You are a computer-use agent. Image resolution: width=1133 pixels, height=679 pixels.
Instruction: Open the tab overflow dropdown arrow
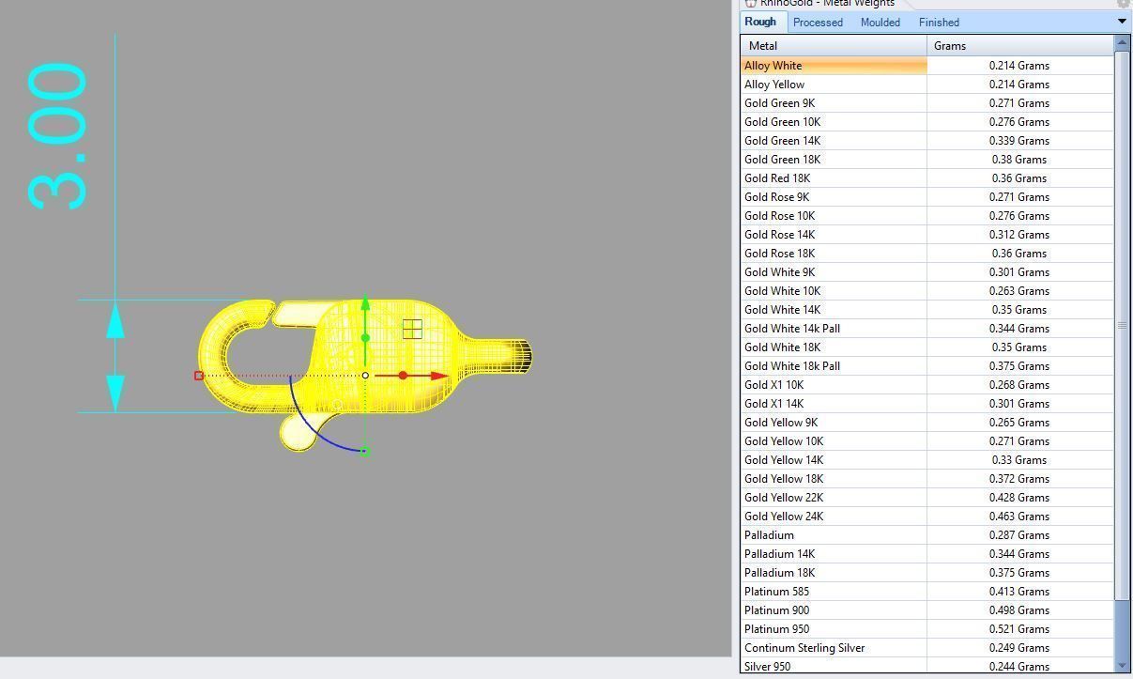pyautogui.click(x=1121, y=22)
